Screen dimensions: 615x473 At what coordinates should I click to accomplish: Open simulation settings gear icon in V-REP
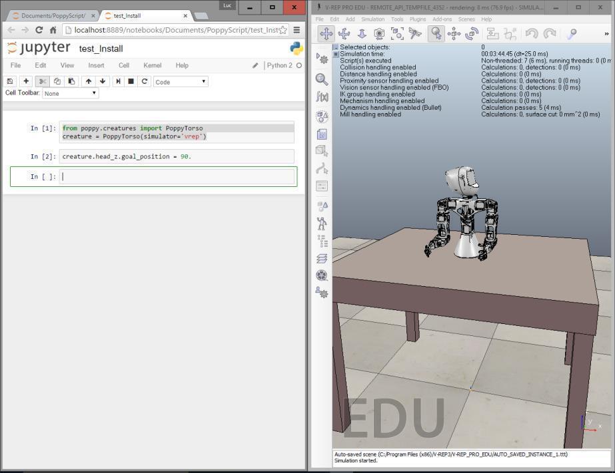[x=322, y=59]
